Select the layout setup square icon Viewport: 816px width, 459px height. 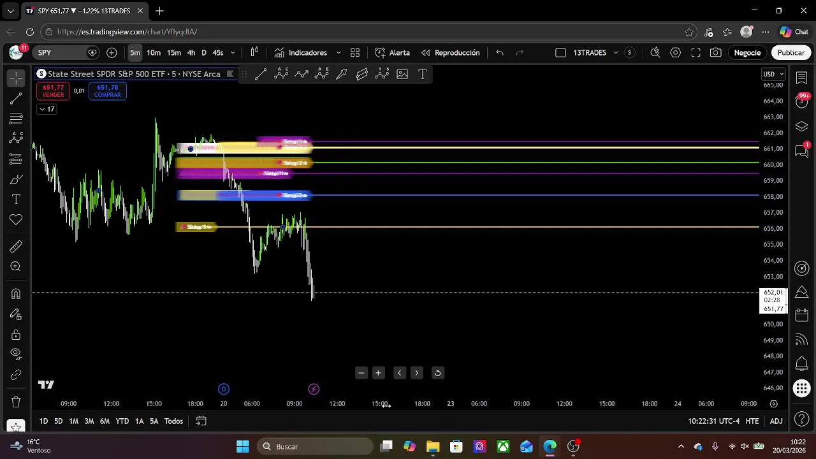click(560, 53)
